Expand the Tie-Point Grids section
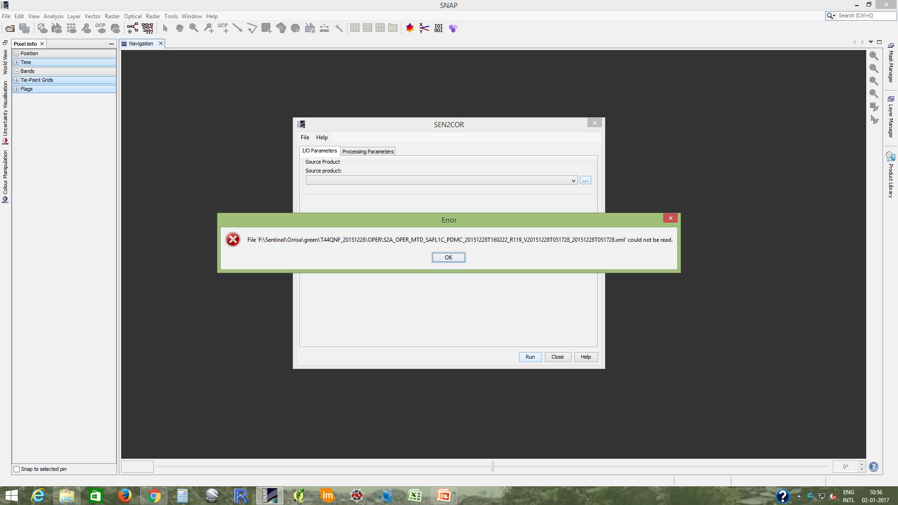Screen dimensions: 898x505 coord(17,80)
